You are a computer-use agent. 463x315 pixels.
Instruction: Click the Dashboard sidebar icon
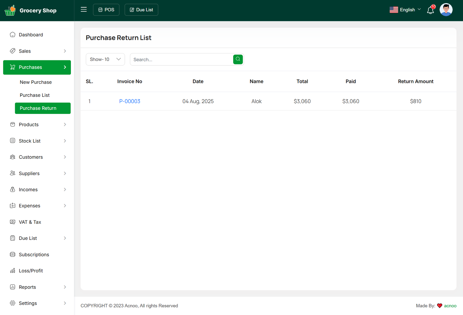(x=12, y=35)
